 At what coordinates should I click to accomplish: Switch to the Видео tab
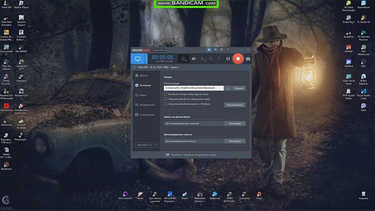click(143, 95)
